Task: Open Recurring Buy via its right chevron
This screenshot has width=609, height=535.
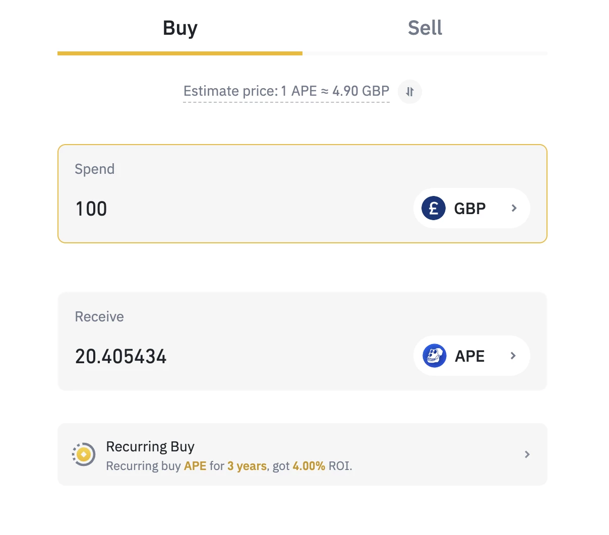Action: (527, 454)
